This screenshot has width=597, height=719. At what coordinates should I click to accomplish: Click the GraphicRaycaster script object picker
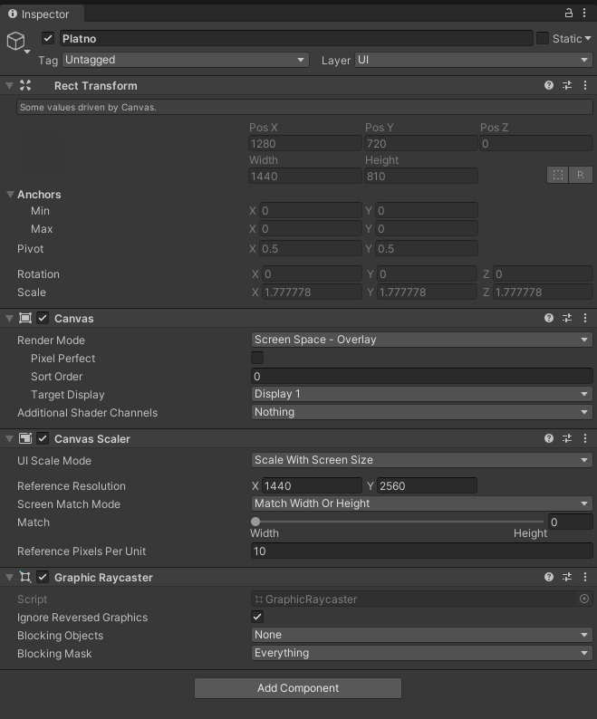[x=584, y=599]
